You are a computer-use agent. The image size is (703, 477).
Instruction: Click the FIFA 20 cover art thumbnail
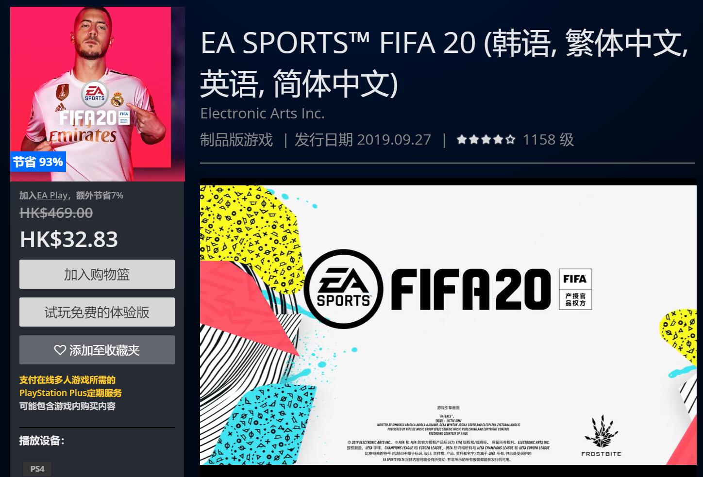tap(98, 94)
